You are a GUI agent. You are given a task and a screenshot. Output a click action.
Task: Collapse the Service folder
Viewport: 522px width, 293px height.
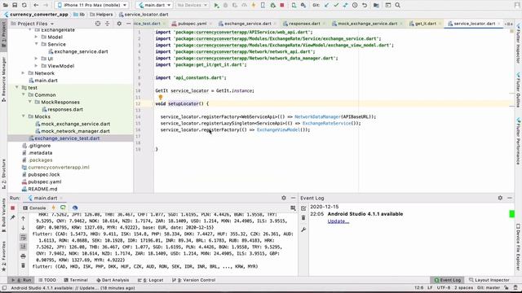36,44
